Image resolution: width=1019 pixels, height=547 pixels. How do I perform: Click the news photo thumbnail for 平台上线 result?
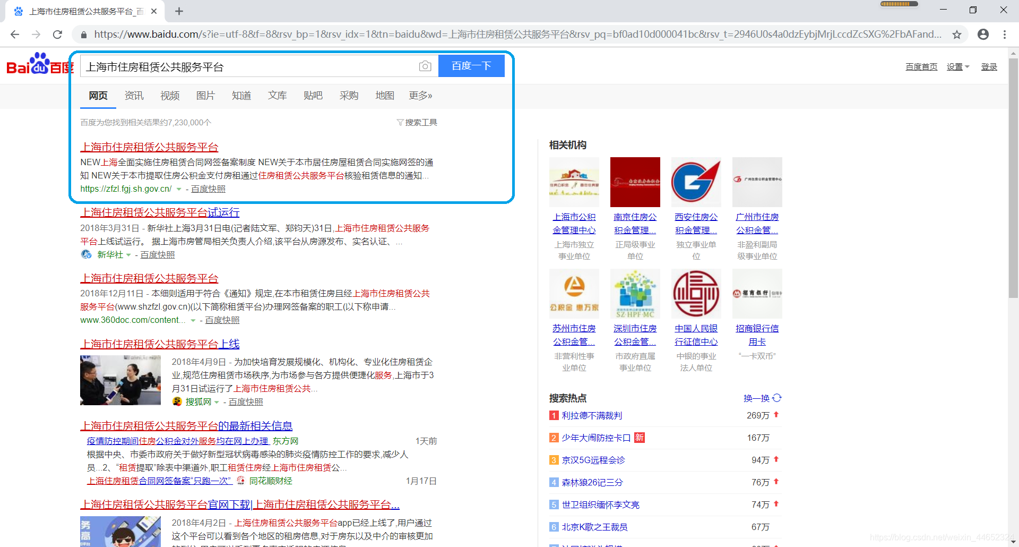120,380
